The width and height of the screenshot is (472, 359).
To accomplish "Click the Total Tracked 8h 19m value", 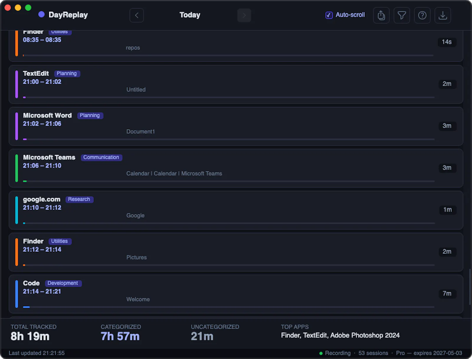I will 30,336.
